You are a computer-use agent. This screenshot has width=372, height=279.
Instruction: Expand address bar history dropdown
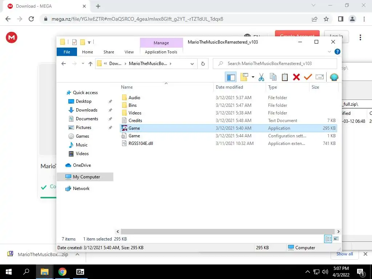192,64
